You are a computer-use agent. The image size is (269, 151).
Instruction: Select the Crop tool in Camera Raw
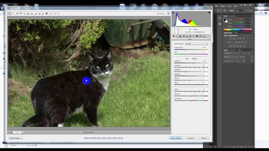28,14
